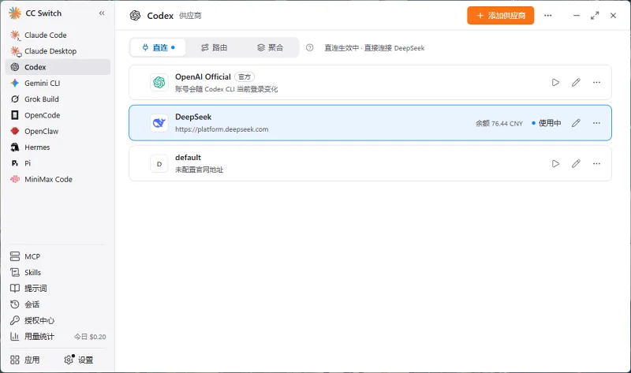Select the 直连 direct mode tab
This screenshot has width=631, height=373.
(x=159, y=47)
